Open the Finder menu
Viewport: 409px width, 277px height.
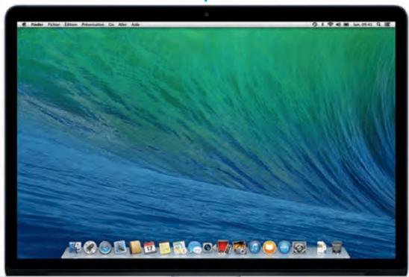coord(37,25)
